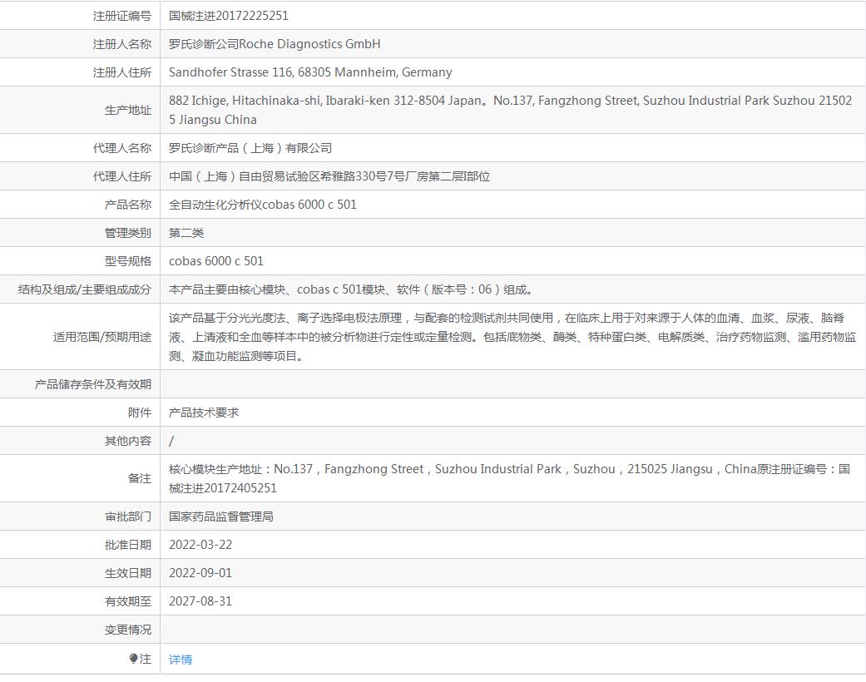The image size is (866, 682).
Task: Select registrant name 罗氏诊断公司Roche Diagnostics GmbH
Action: coord(275,44)
